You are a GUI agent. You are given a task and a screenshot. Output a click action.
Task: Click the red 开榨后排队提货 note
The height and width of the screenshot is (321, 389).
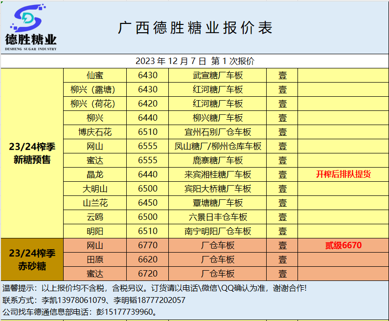tap(343, 174)
